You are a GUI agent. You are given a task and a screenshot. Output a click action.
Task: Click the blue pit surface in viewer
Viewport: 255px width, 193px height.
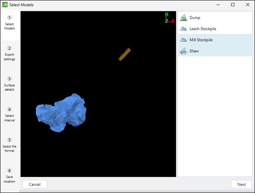coord(61,113)
